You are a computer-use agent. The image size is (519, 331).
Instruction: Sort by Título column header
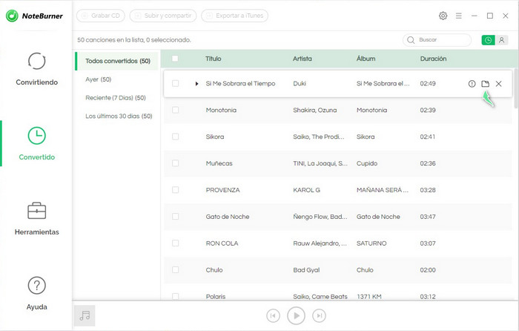pyautogui.click(x=214, y=59)
